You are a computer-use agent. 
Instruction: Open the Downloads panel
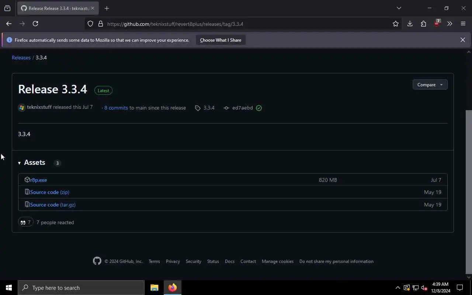pyautogui.click(x=410, y=24)
